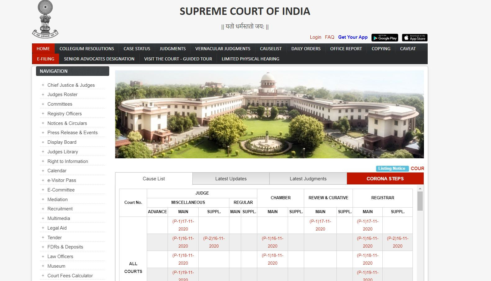Open Registrar main list for 17-11-2020

click(367, 225)
